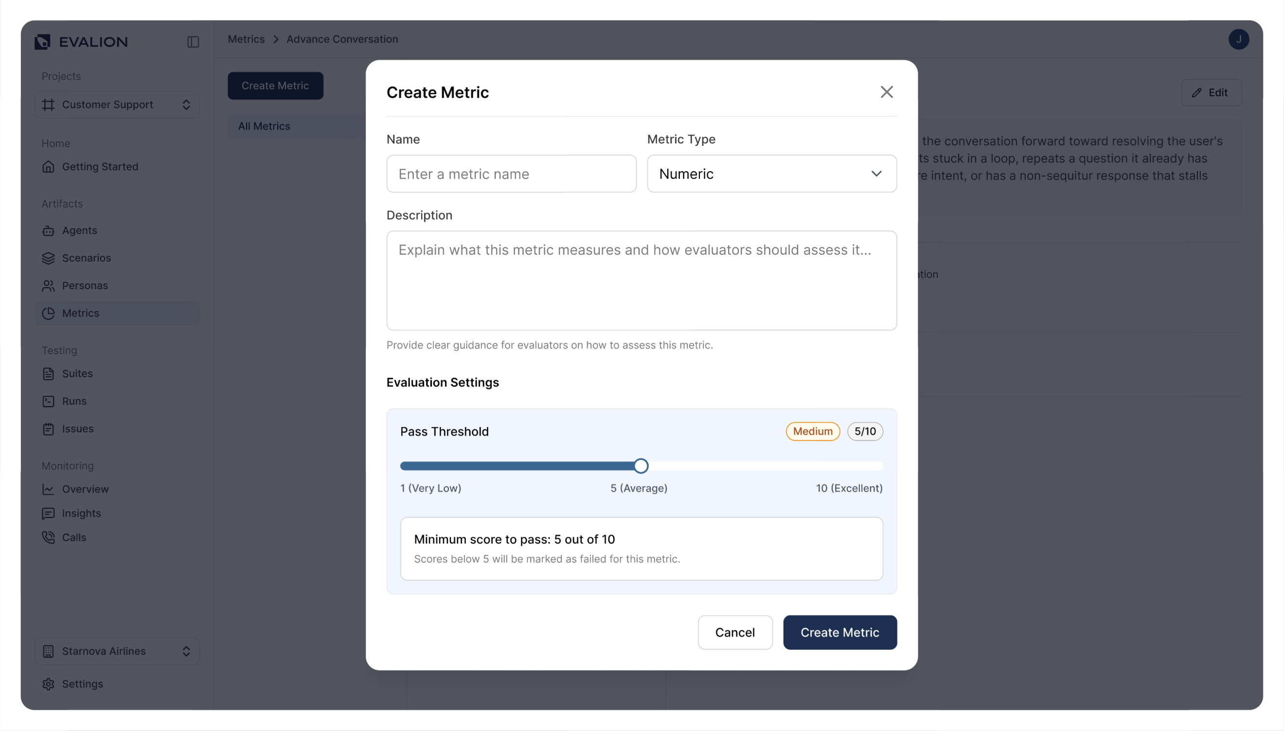Navigate to Metrics via the breadcrumb
This screenshot has height=731, width=1284.
pos(246,39)
